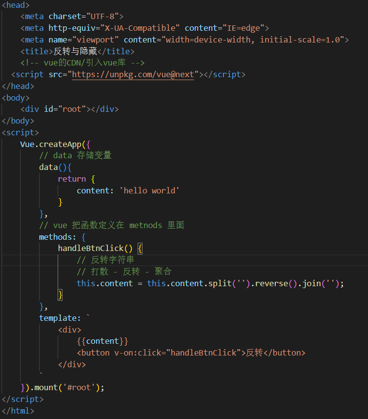Viewport: 368px width, 419px height.
Task: Click the meta charset="UTF-8" line
Action: click(x=72, y=17)
